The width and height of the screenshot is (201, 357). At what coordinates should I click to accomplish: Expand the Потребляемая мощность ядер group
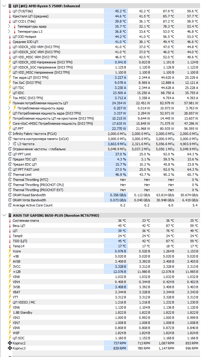point(9,108)
